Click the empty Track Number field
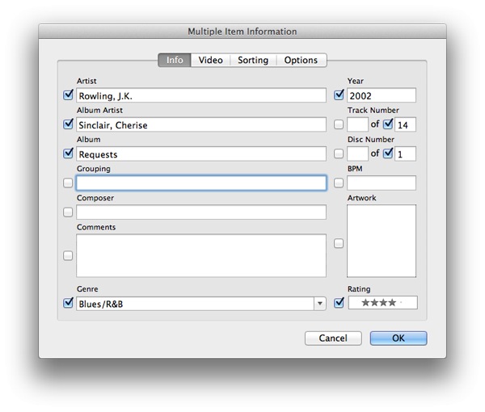The height and width of the screenshot is (412, 485). point(357,124)
